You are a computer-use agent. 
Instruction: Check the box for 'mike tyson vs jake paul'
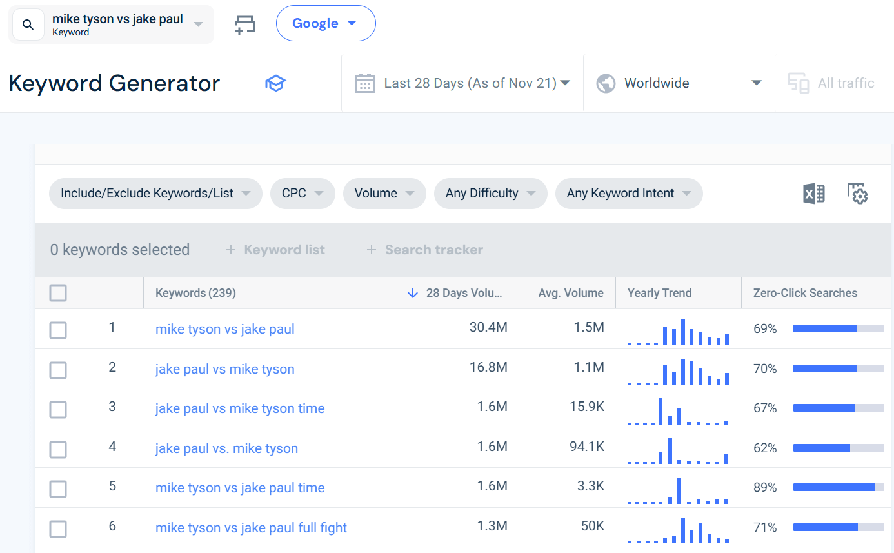click(x=57, y=330)
